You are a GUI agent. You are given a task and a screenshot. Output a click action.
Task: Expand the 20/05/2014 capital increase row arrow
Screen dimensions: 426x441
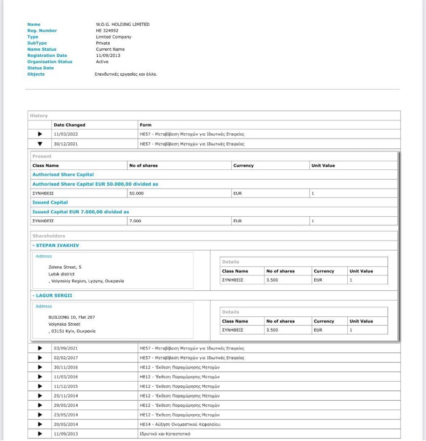pos(40,424)
